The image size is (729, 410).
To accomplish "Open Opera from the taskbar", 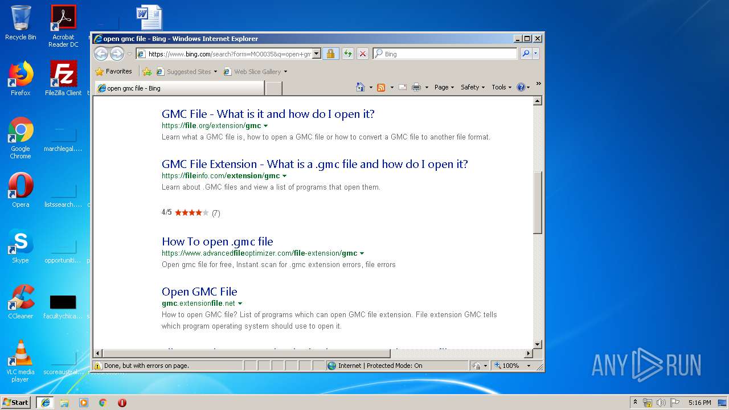I will coord(122,403).
